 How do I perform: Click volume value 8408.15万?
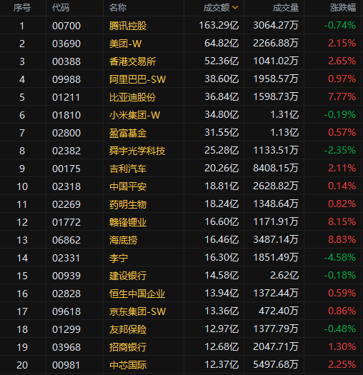[276, 168]
